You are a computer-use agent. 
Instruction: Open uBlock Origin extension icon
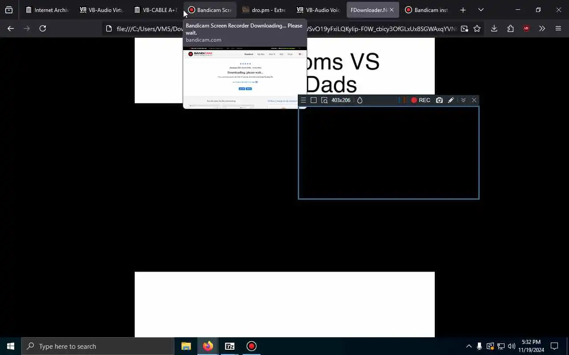(526, 28)
